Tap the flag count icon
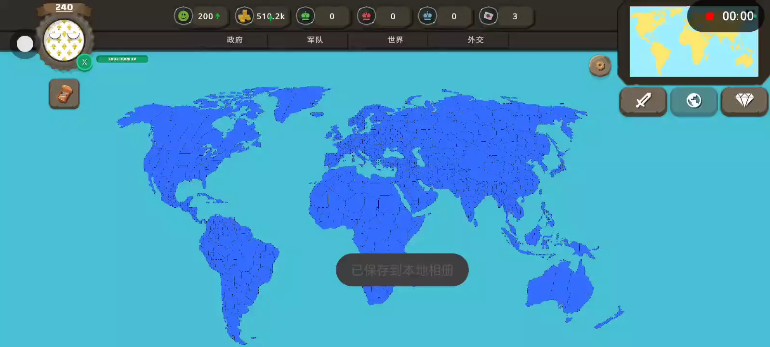Screen dimensions: 770x347 click(488, 16)
